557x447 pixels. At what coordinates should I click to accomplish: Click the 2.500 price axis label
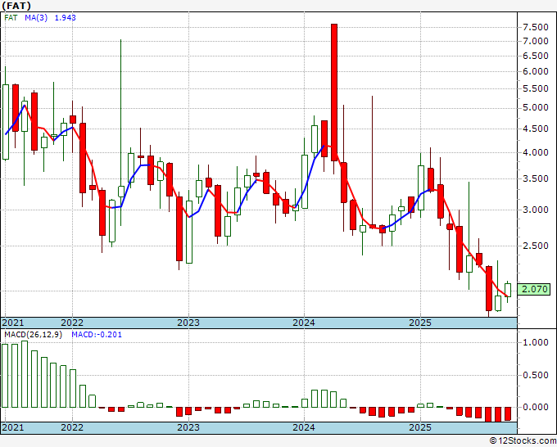[x=536, y=246]
